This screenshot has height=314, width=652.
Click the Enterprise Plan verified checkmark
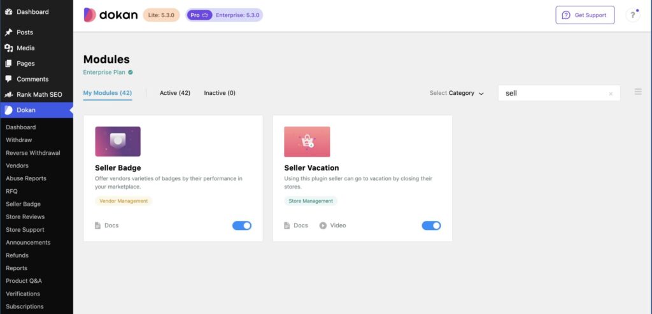131,73
